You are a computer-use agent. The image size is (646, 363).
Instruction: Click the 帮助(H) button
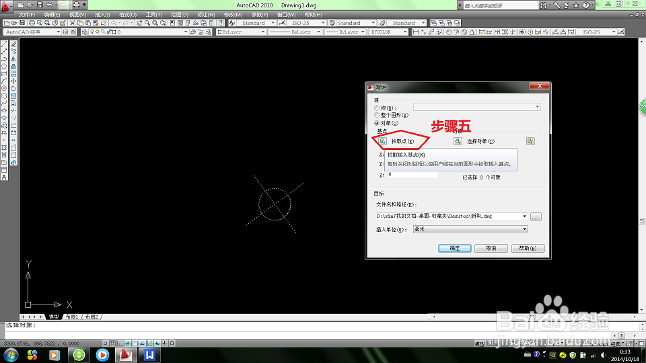[528, 248]
